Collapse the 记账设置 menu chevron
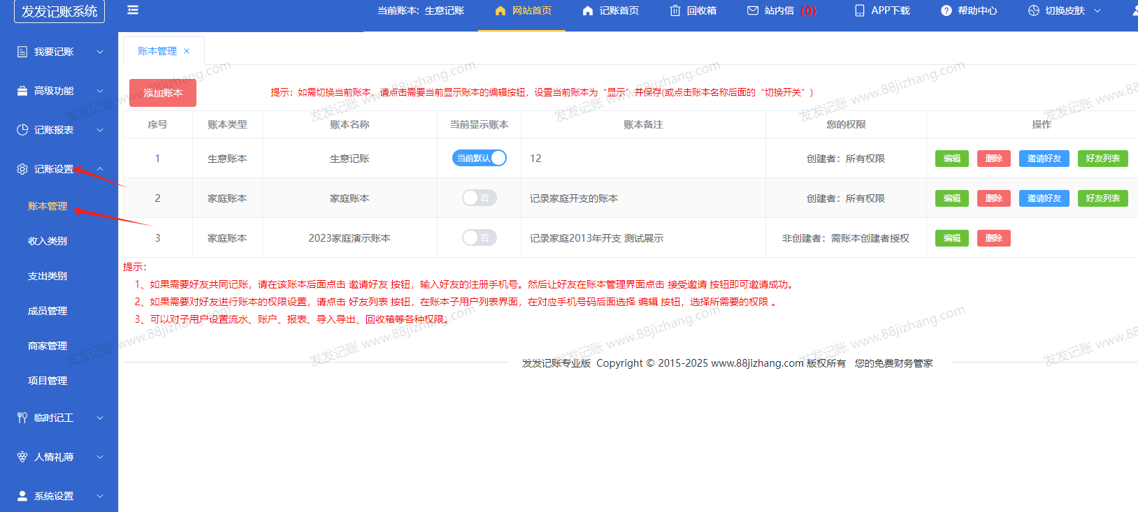 [x=100, y=169]
